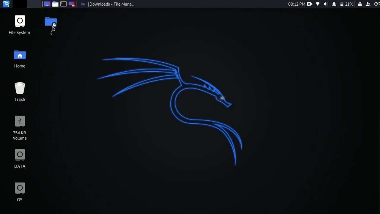Select the Trash desktop icon
The height and width of the screenshot is (214, 380).
point(20,92)
